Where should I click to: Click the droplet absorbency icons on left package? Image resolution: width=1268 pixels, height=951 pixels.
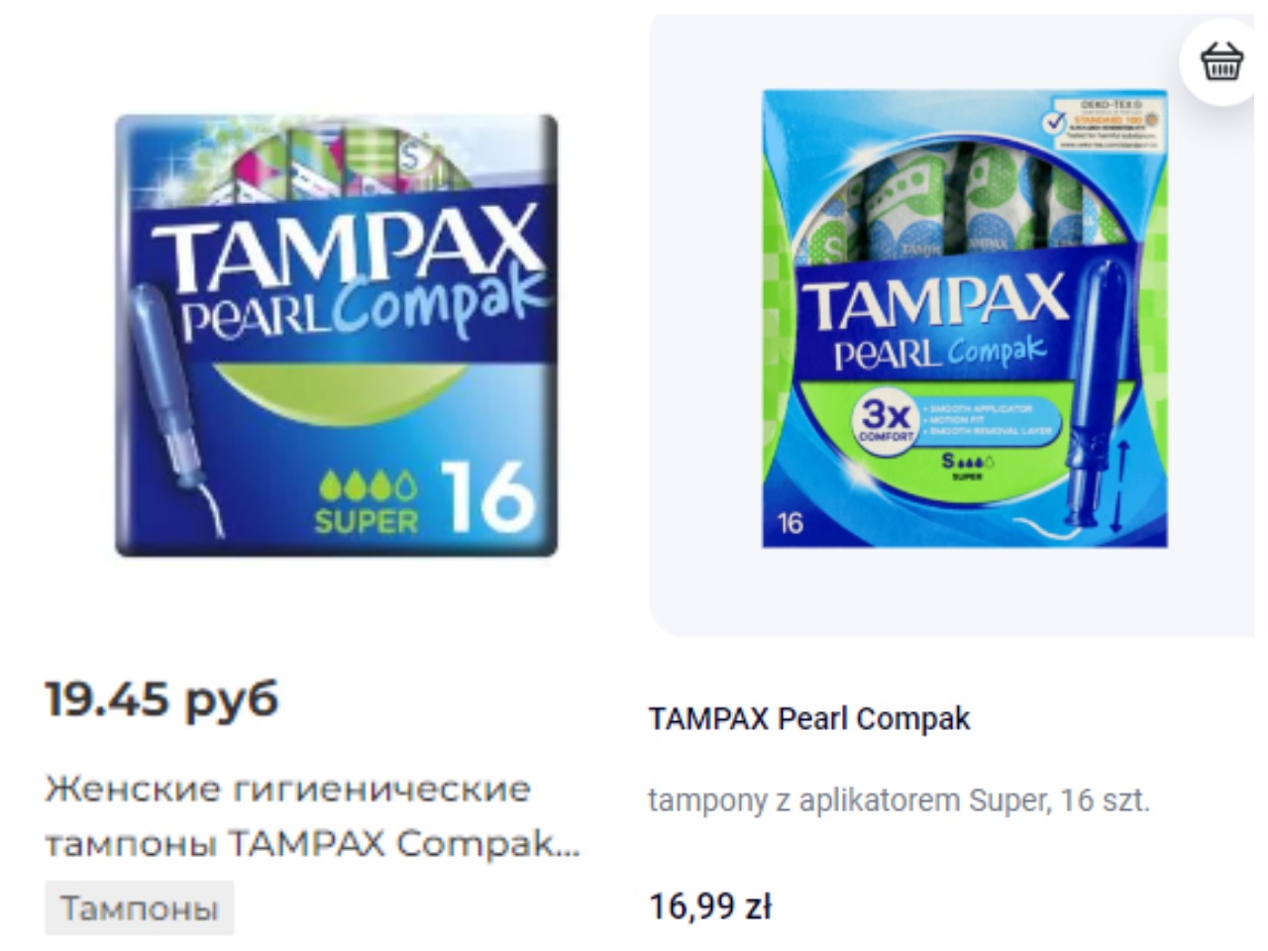(x=368, y=485)
